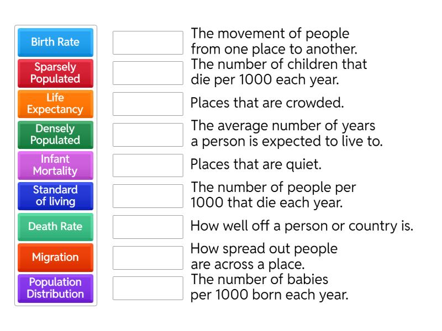Click the box beside 'Places that are crowded.'
The image size is (442, 331).
146,104
